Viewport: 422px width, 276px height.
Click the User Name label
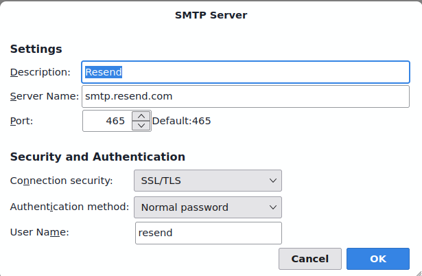(x=40, y=232)
